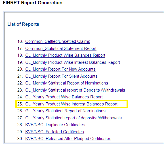Click the List of Reports heading
The height and width of the screenshot is (148, 164).
[x=23, y=24]
